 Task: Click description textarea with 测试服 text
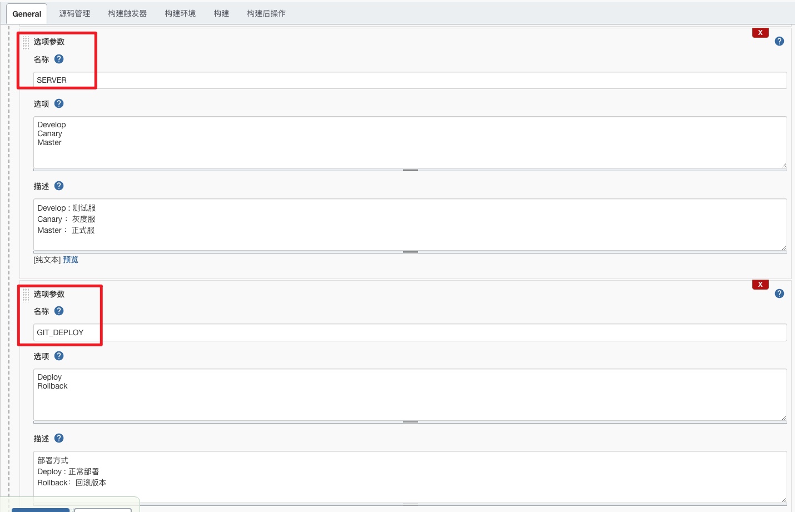coord(410,225)
